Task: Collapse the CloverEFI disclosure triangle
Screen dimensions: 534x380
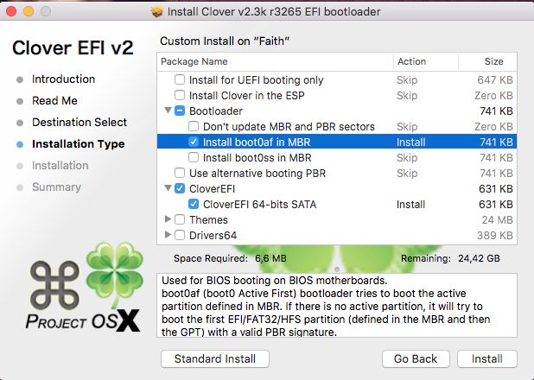Action: [x=168, y=188]
